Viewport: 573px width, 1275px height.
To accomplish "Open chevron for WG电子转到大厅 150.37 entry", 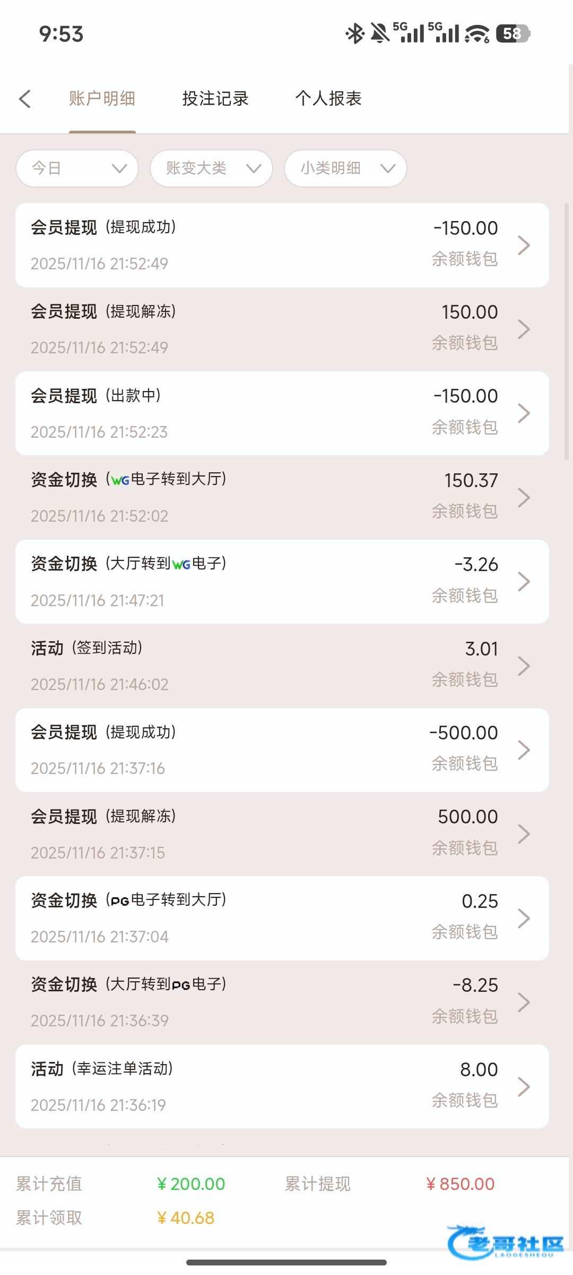I will coord(524,497).
